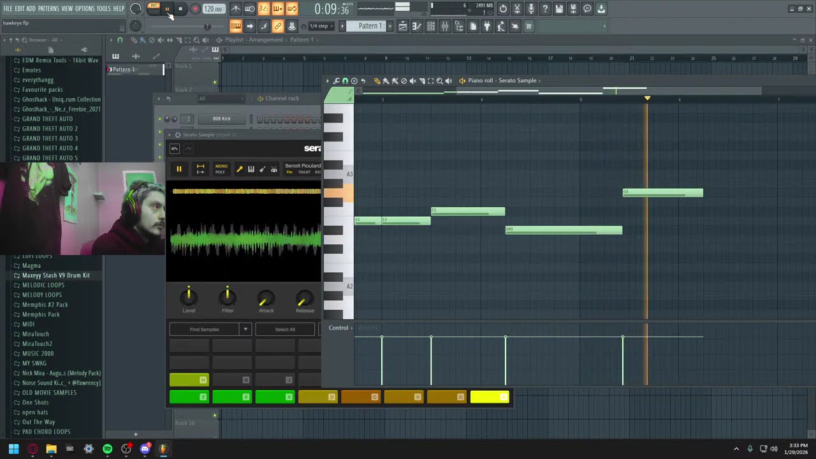Expand the Maxeyy Stash V9 Drum Kit folder

(56, 275)
